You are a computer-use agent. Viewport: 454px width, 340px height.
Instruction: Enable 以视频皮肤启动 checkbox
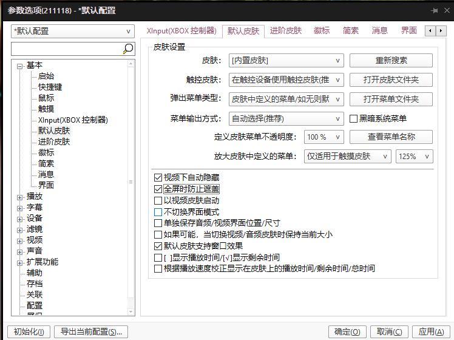158,200
